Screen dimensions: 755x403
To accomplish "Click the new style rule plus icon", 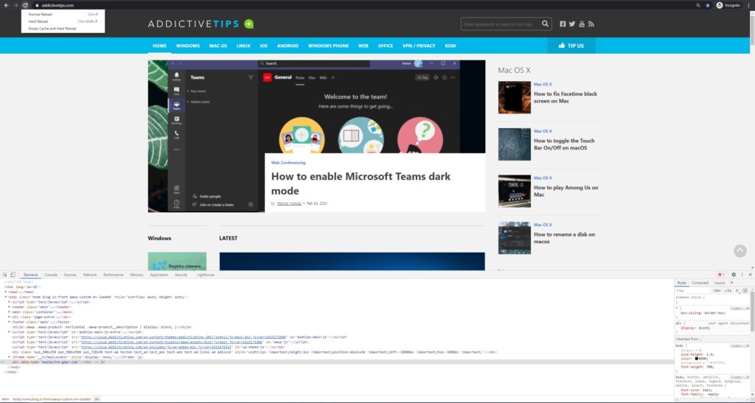I will tap(737, 290).
